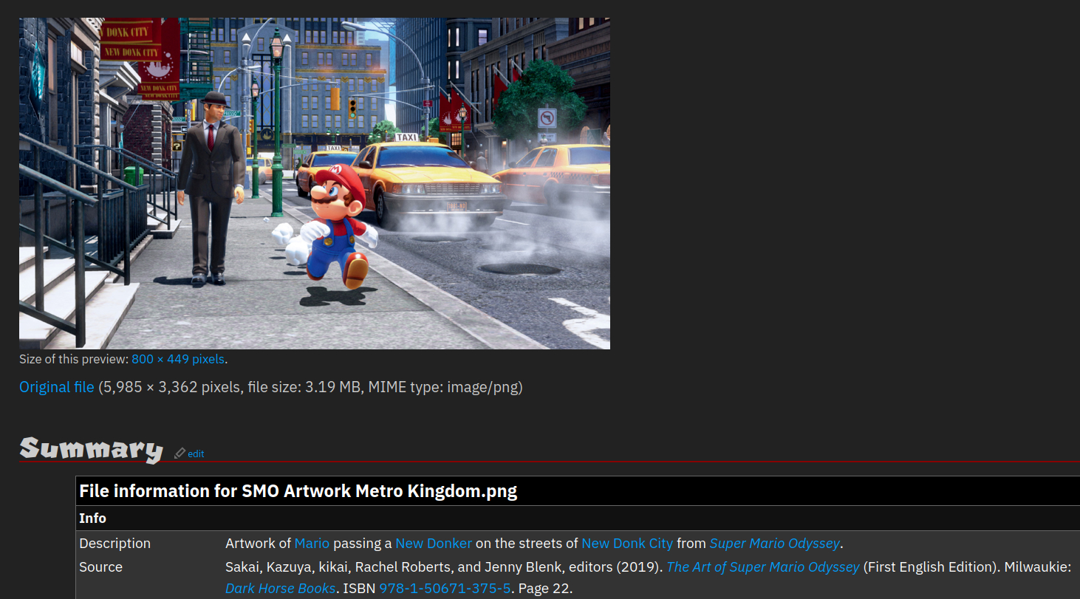
Task: Follow the Dark Horse Books link
Action: pyautogui.click(x=280, y=589)
